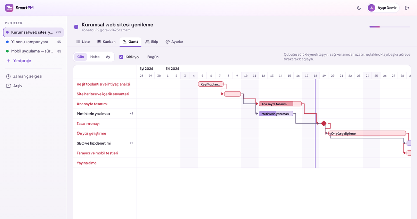Click the Kanban tab icon
Image resolution: width=417 pixels, height=219 pixels.
pyautogui.click(x=99, y=42)
